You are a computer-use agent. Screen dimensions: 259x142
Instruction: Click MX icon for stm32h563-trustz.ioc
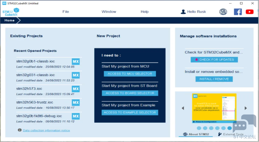tap(76, 103)
